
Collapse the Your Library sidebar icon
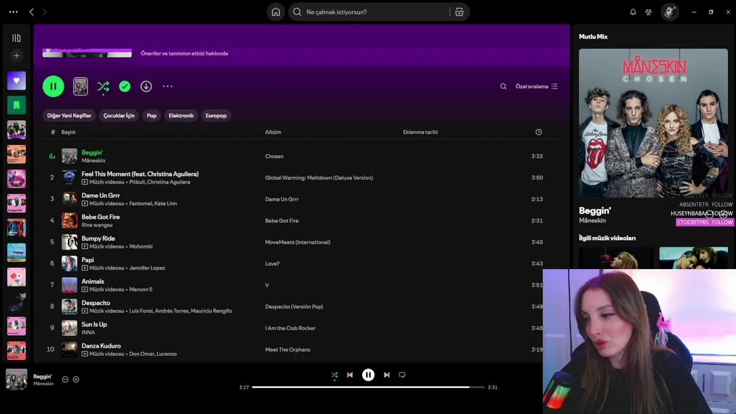(x=16, y=38)
